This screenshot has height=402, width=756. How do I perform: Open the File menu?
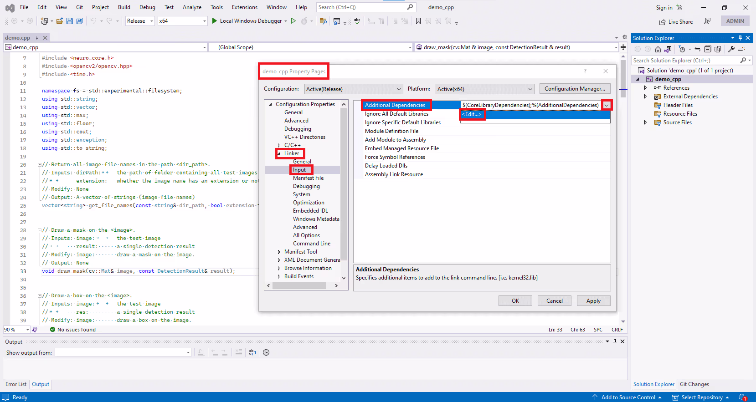pyautogui.click(x=24, y=7)
